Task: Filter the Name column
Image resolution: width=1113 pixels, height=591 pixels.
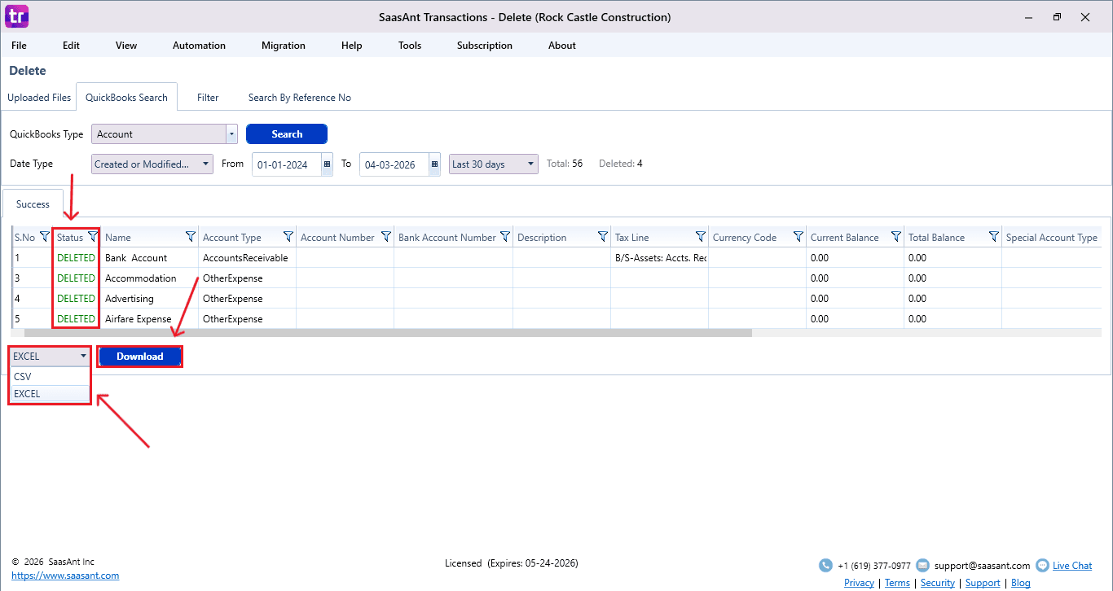Action: click(x=191, y=237)
